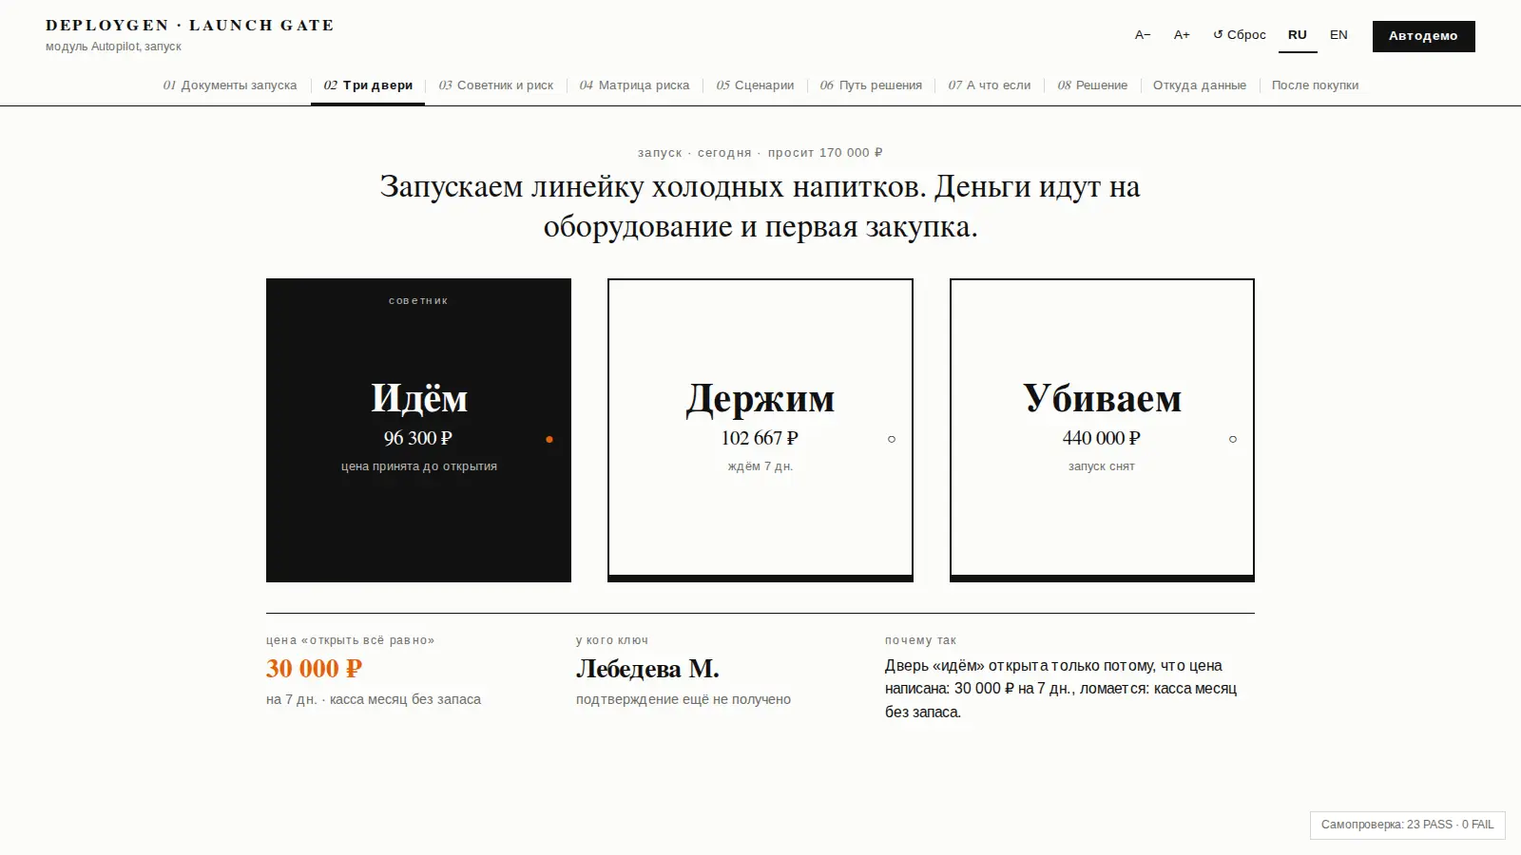The height and width of the screenshot is (855, 1521).
Task: Choose the Идём door card
Action: (418, 430)
